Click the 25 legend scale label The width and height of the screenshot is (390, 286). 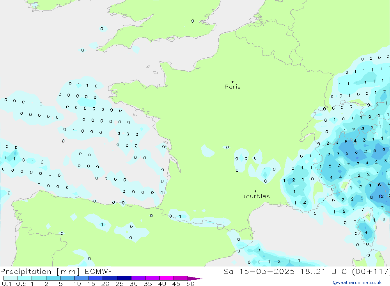[119, 284]
